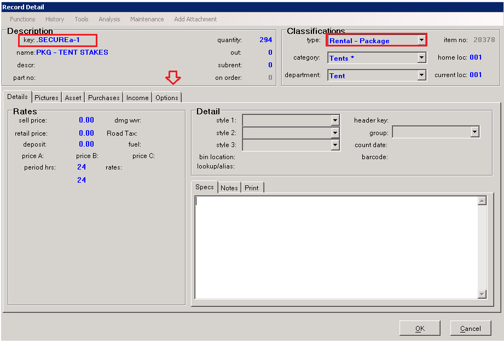Open the Add Attachment menu
The height and width of the screenshot is (344, 504).
point(195,19)
